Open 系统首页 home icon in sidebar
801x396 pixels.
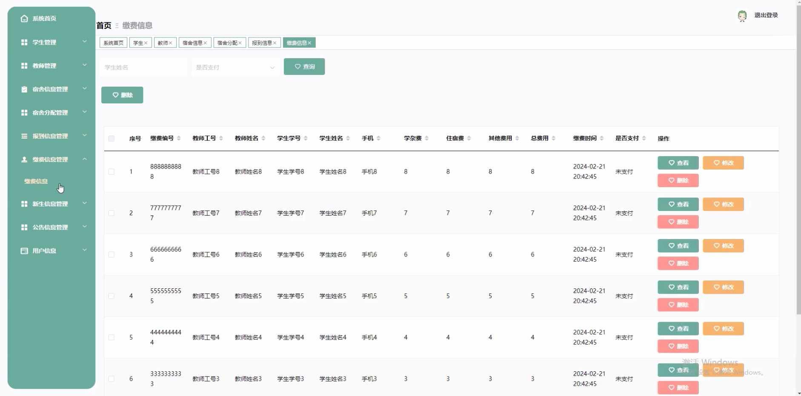(x=24, y=18)
